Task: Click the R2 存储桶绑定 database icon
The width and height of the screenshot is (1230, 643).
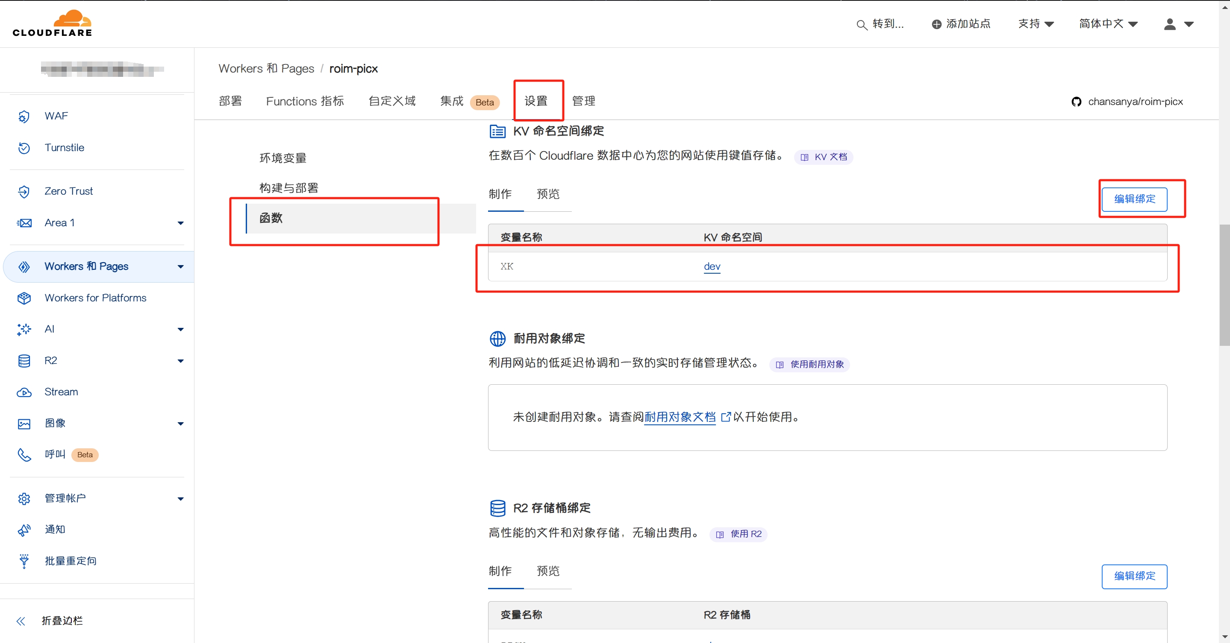Action: click(x=497, y=508)
